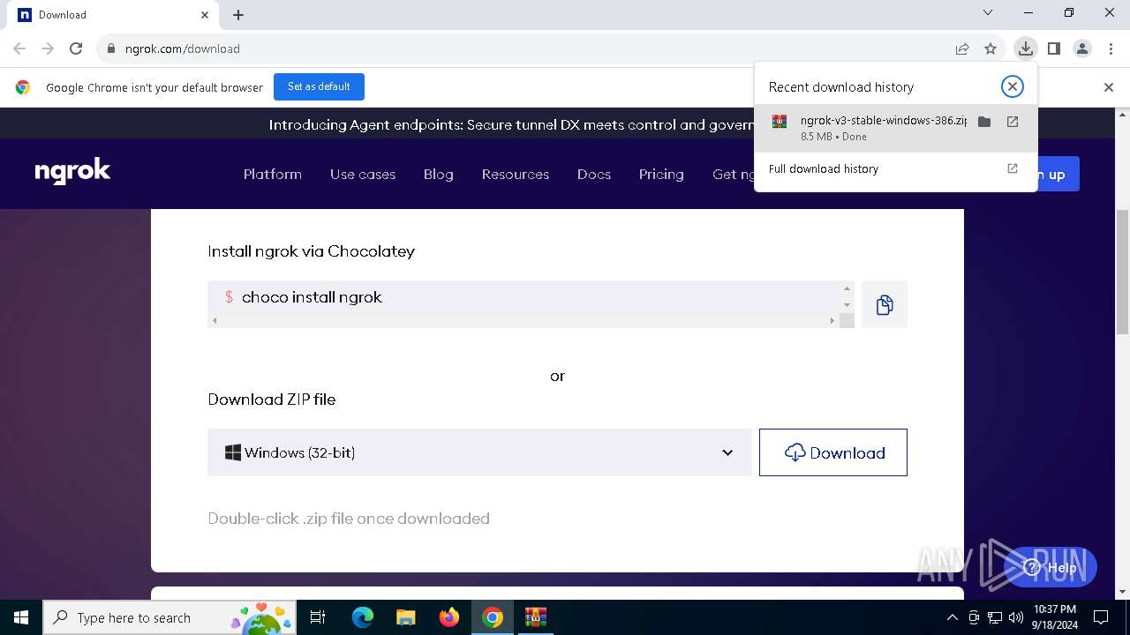Viewport: 1130px width, 635px height.
Task: Copy the choco install command
Action: coord(885,304)
